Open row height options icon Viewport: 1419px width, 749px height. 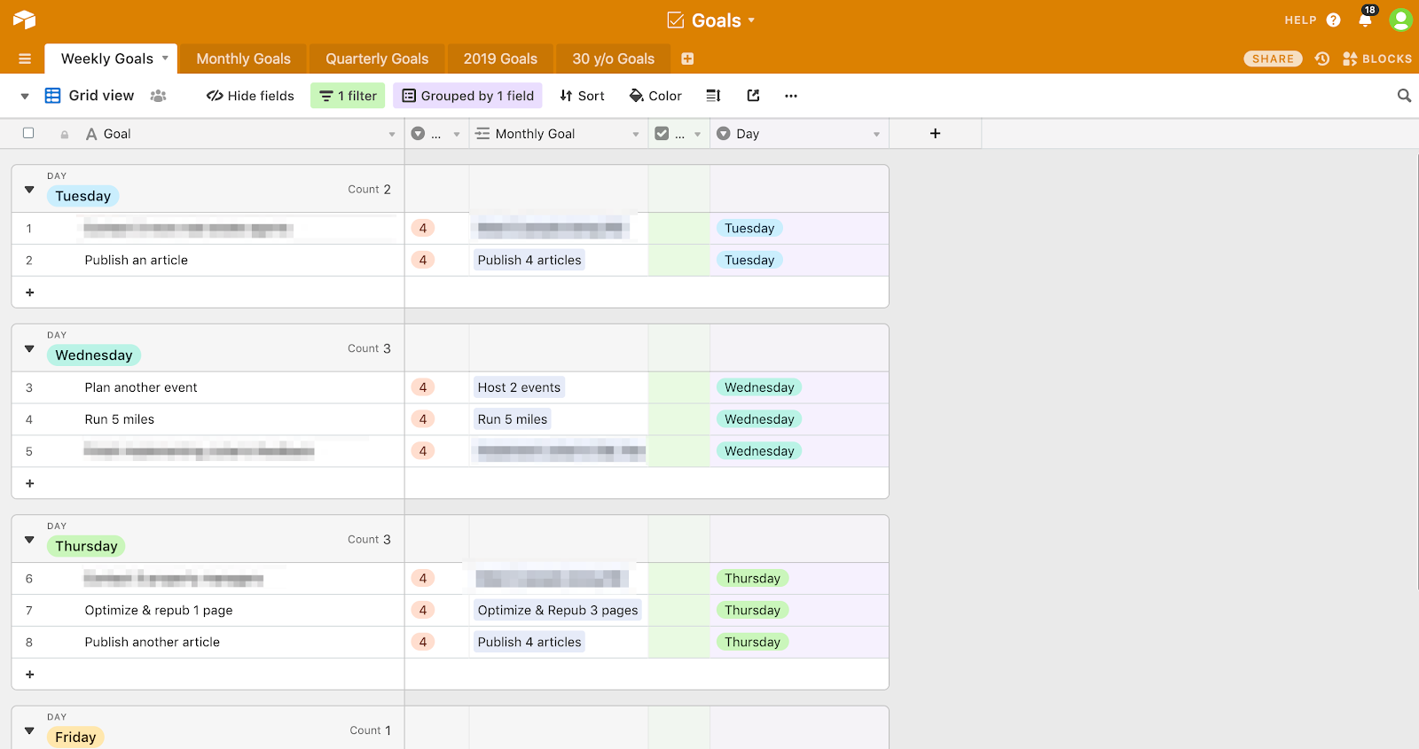point(713,96)
